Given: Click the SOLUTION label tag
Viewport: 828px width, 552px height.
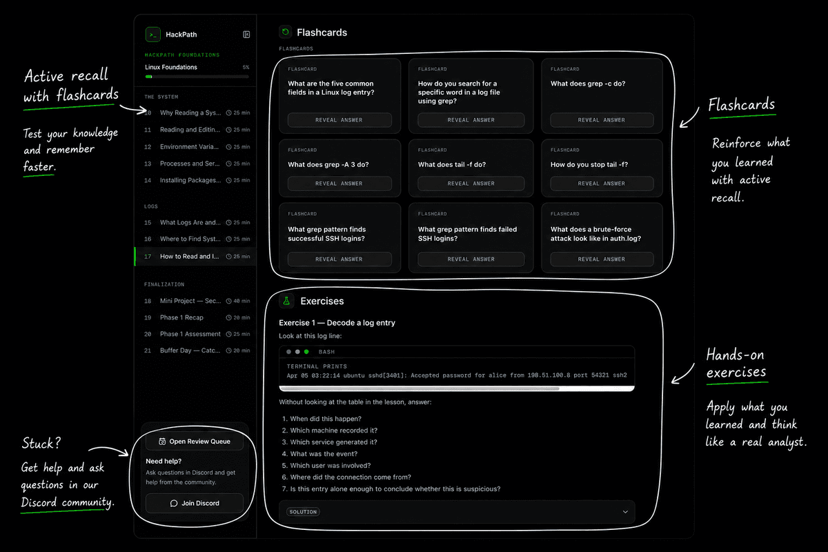Looking at the screenshot, I should (304, 512).
